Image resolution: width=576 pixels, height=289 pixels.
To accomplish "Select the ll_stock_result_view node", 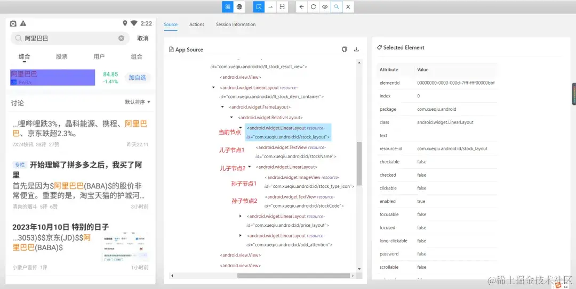I will (259, 67).
